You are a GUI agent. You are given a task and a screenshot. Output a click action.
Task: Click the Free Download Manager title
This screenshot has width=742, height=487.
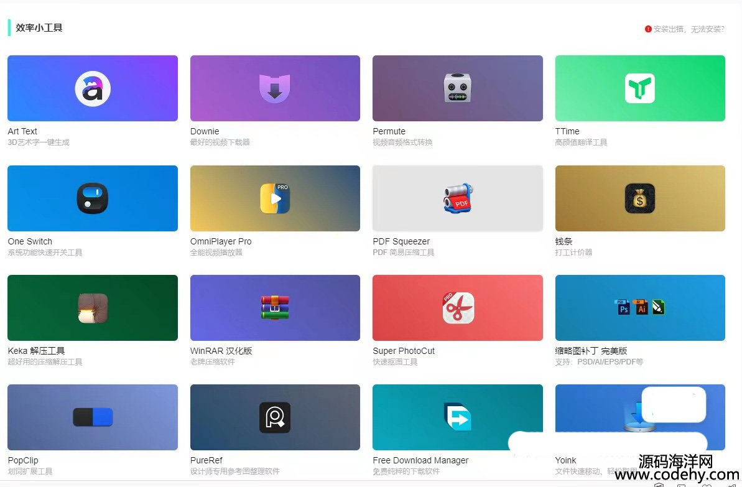(420, 460)
